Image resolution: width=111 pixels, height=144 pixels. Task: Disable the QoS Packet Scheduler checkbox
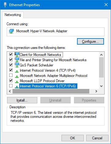click(11, 65)
